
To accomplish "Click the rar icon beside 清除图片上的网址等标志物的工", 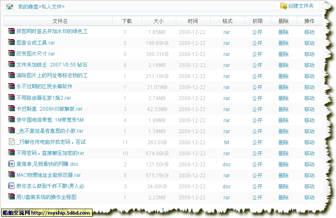I will click(x=11, y=75).
